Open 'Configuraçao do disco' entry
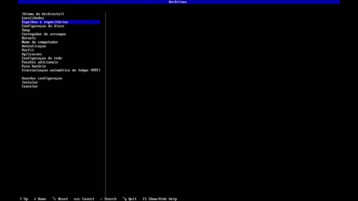 point(43,26)
